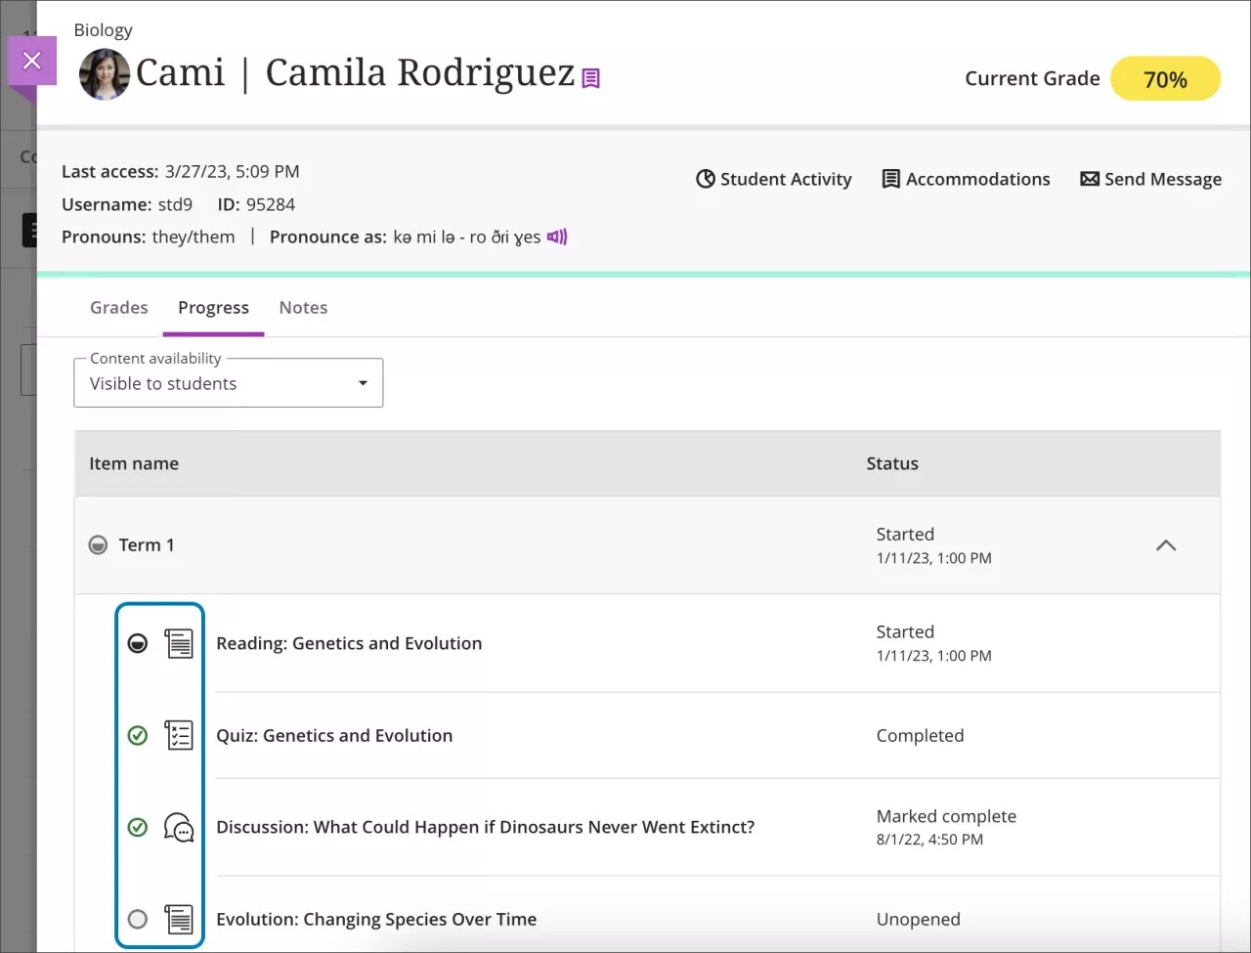Click the Send Message envelope icon
1251x953 pixels.
(x=1089, y=179)
